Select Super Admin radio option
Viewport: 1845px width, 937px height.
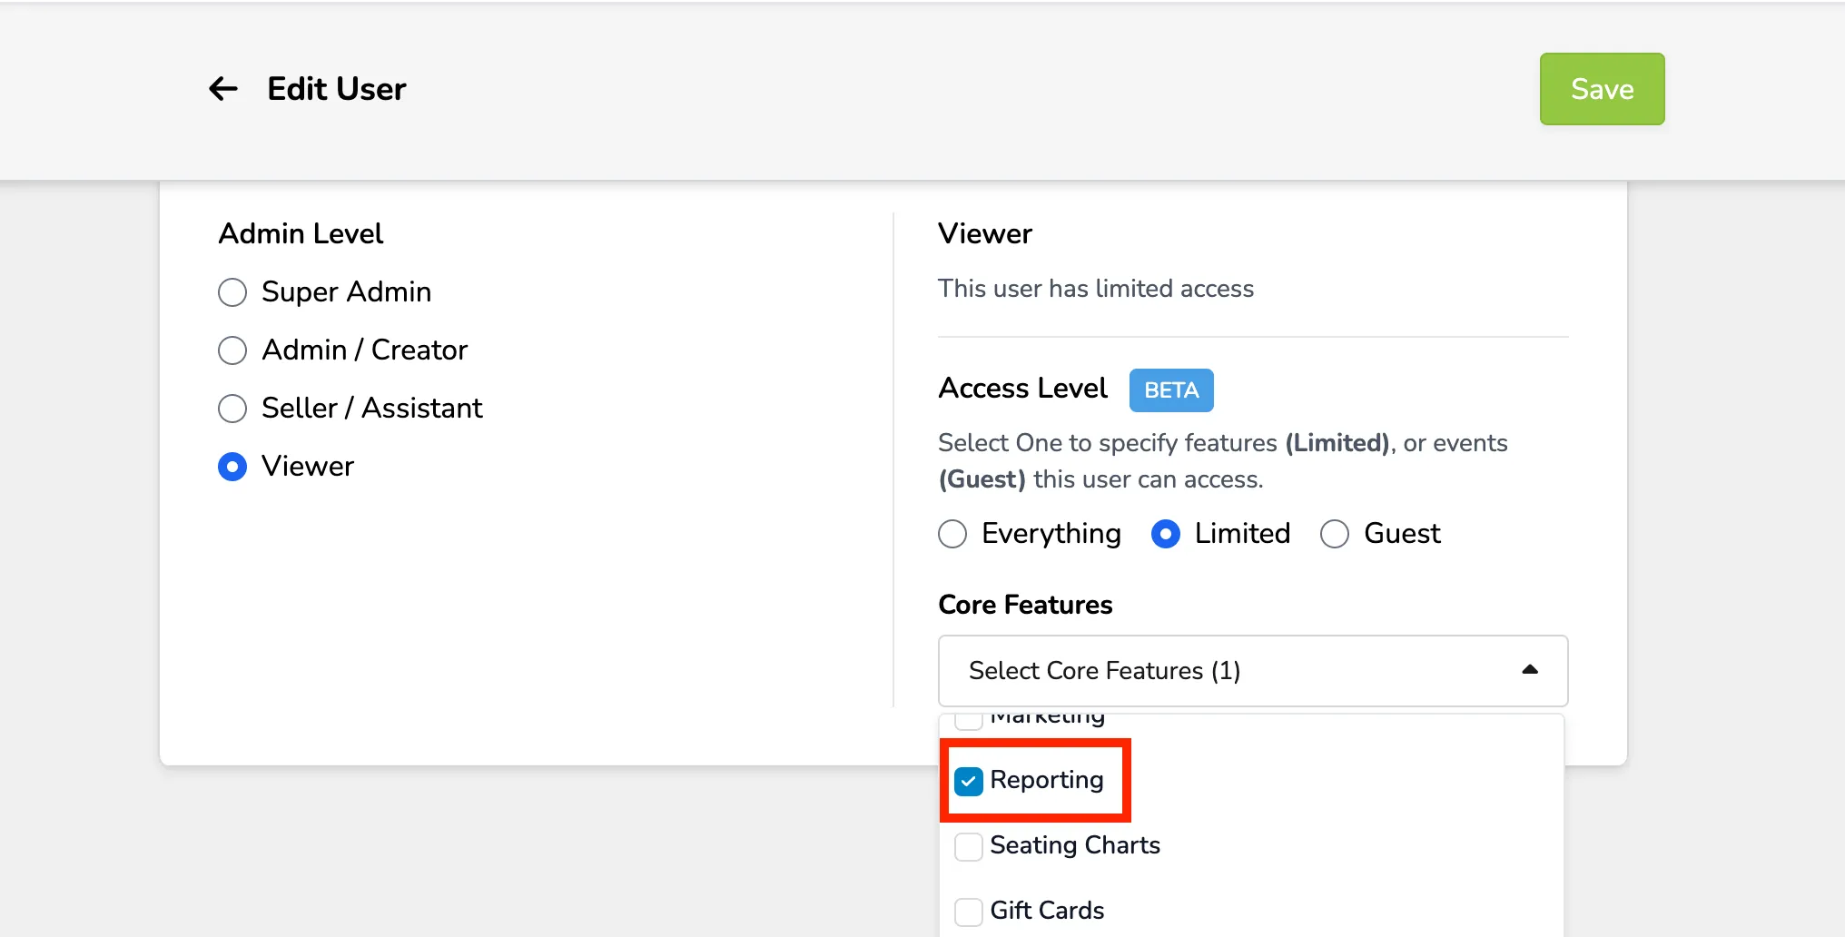[232, 292]
